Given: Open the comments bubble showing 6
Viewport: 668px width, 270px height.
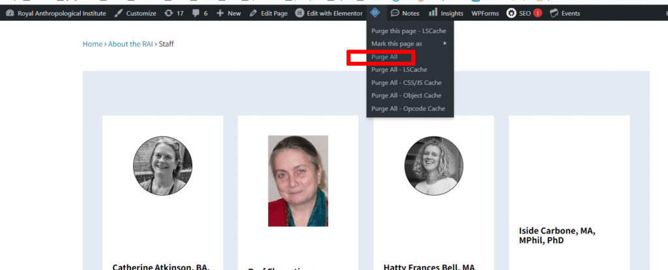Looking at the screenshot, I should pos(196,13).
